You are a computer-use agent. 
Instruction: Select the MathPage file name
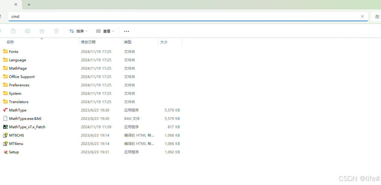click(18, 68)
